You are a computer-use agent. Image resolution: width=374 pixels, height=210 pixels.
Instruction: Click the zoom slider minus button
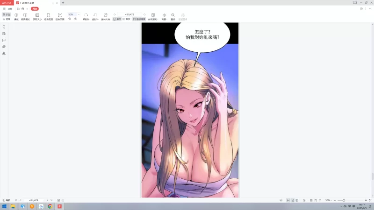(335, 200)
